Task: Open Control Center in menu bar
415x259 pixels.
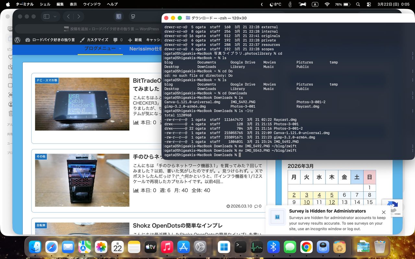Action: point(369,5)
